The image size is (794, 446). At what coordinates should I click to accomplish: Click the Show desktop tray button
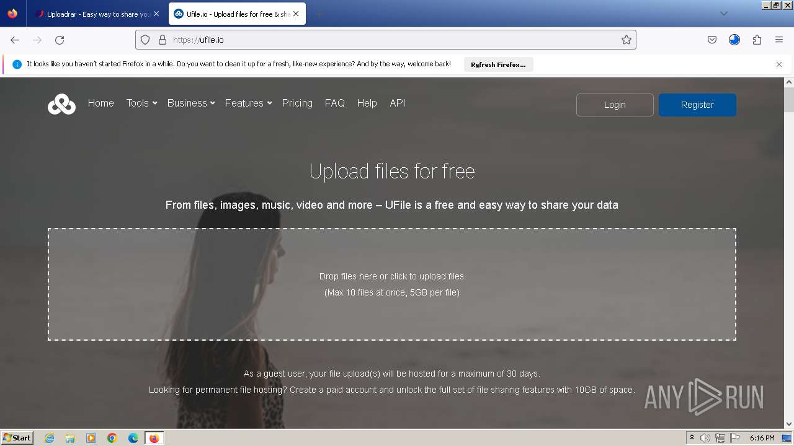pyautogui.click(x=787, y=438)
